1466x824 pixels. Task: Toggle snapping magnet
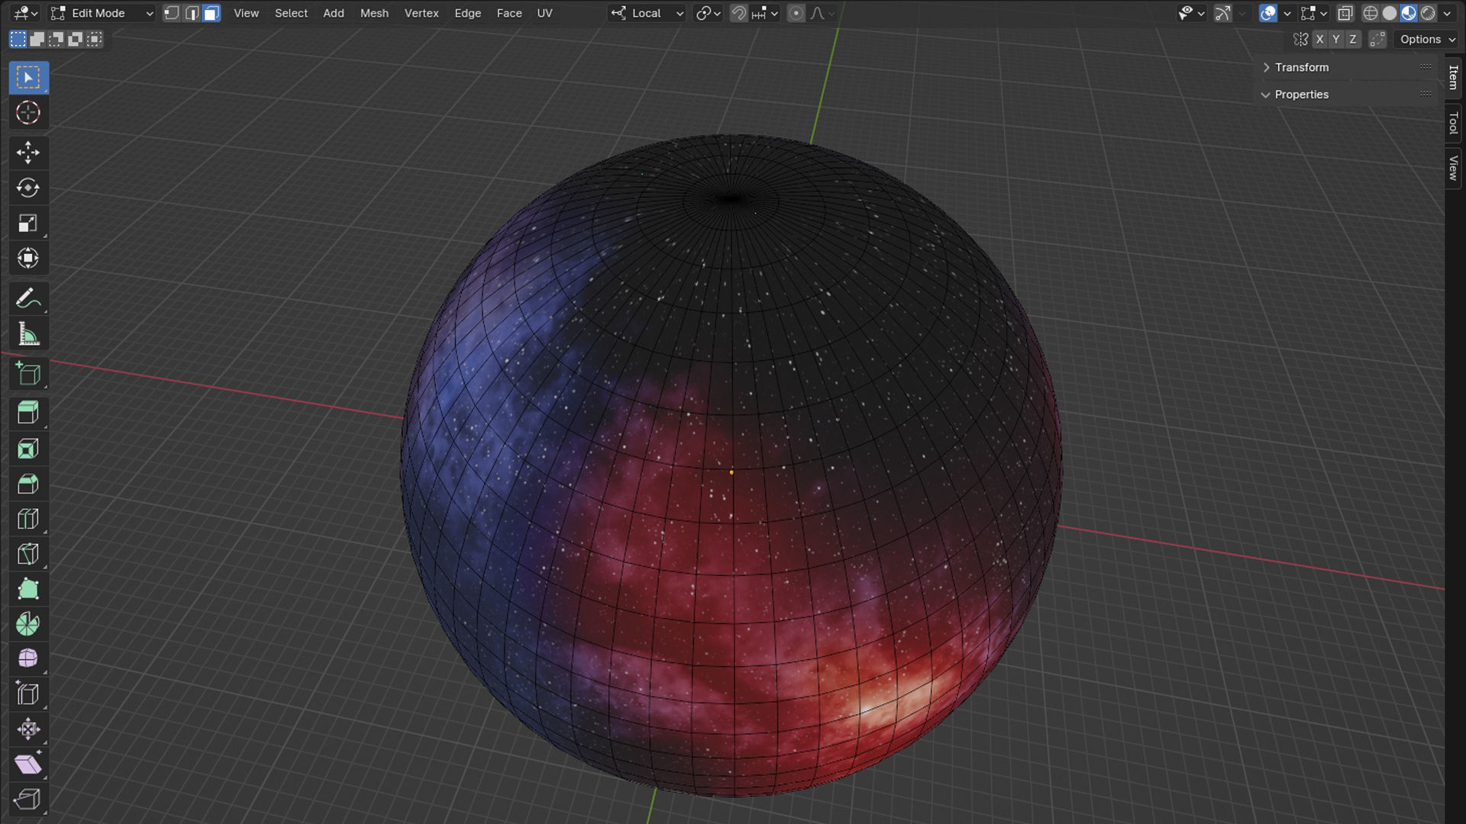click(x=738, y=13)
